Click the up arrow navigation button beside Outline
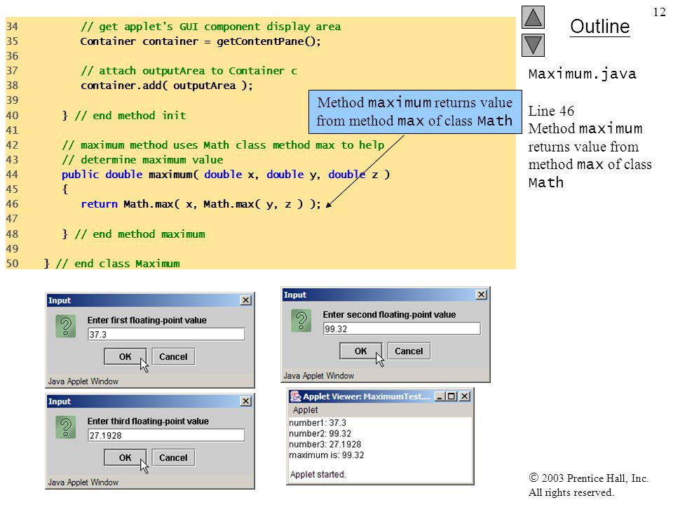Screen dimensions: 673x505 (533, 17)
